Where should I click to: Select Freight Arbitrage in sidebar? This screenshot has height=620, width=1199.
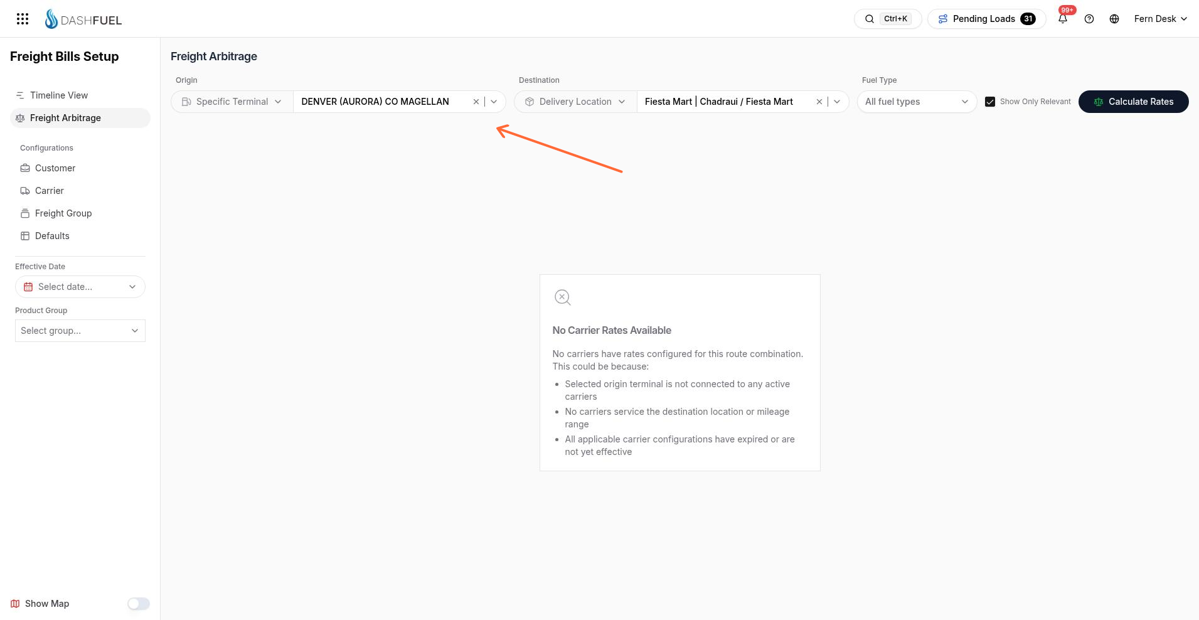pos(80,118)
